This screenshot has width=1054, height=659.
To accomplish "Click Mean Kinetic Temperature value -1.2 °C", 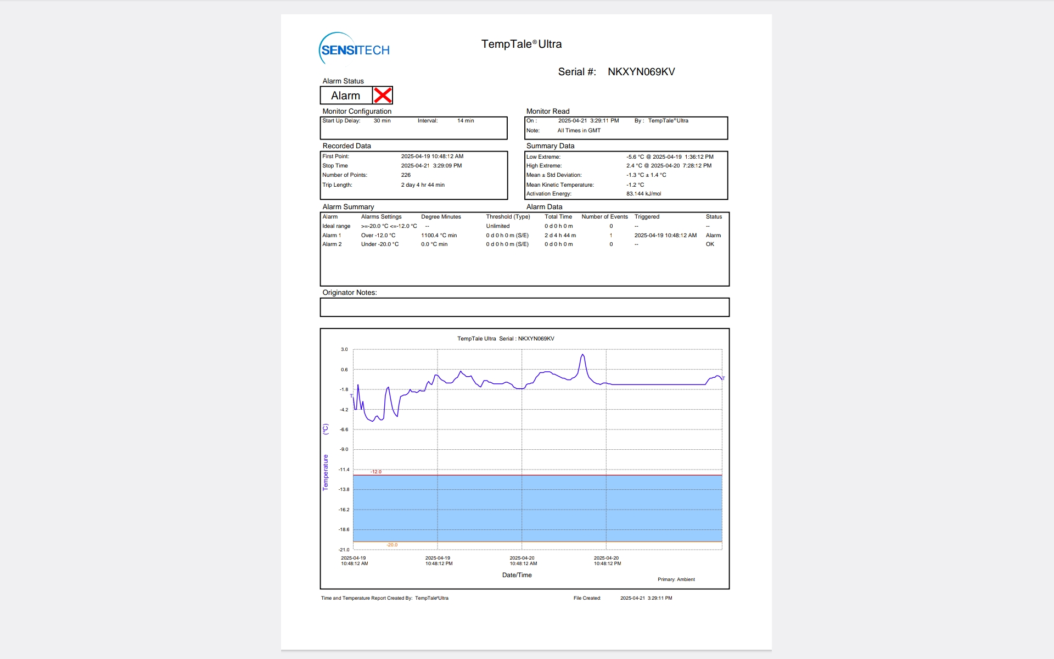I will 635,185.
